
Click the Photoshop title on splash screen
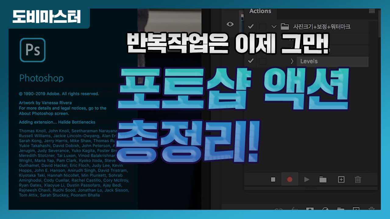point(41,78)
